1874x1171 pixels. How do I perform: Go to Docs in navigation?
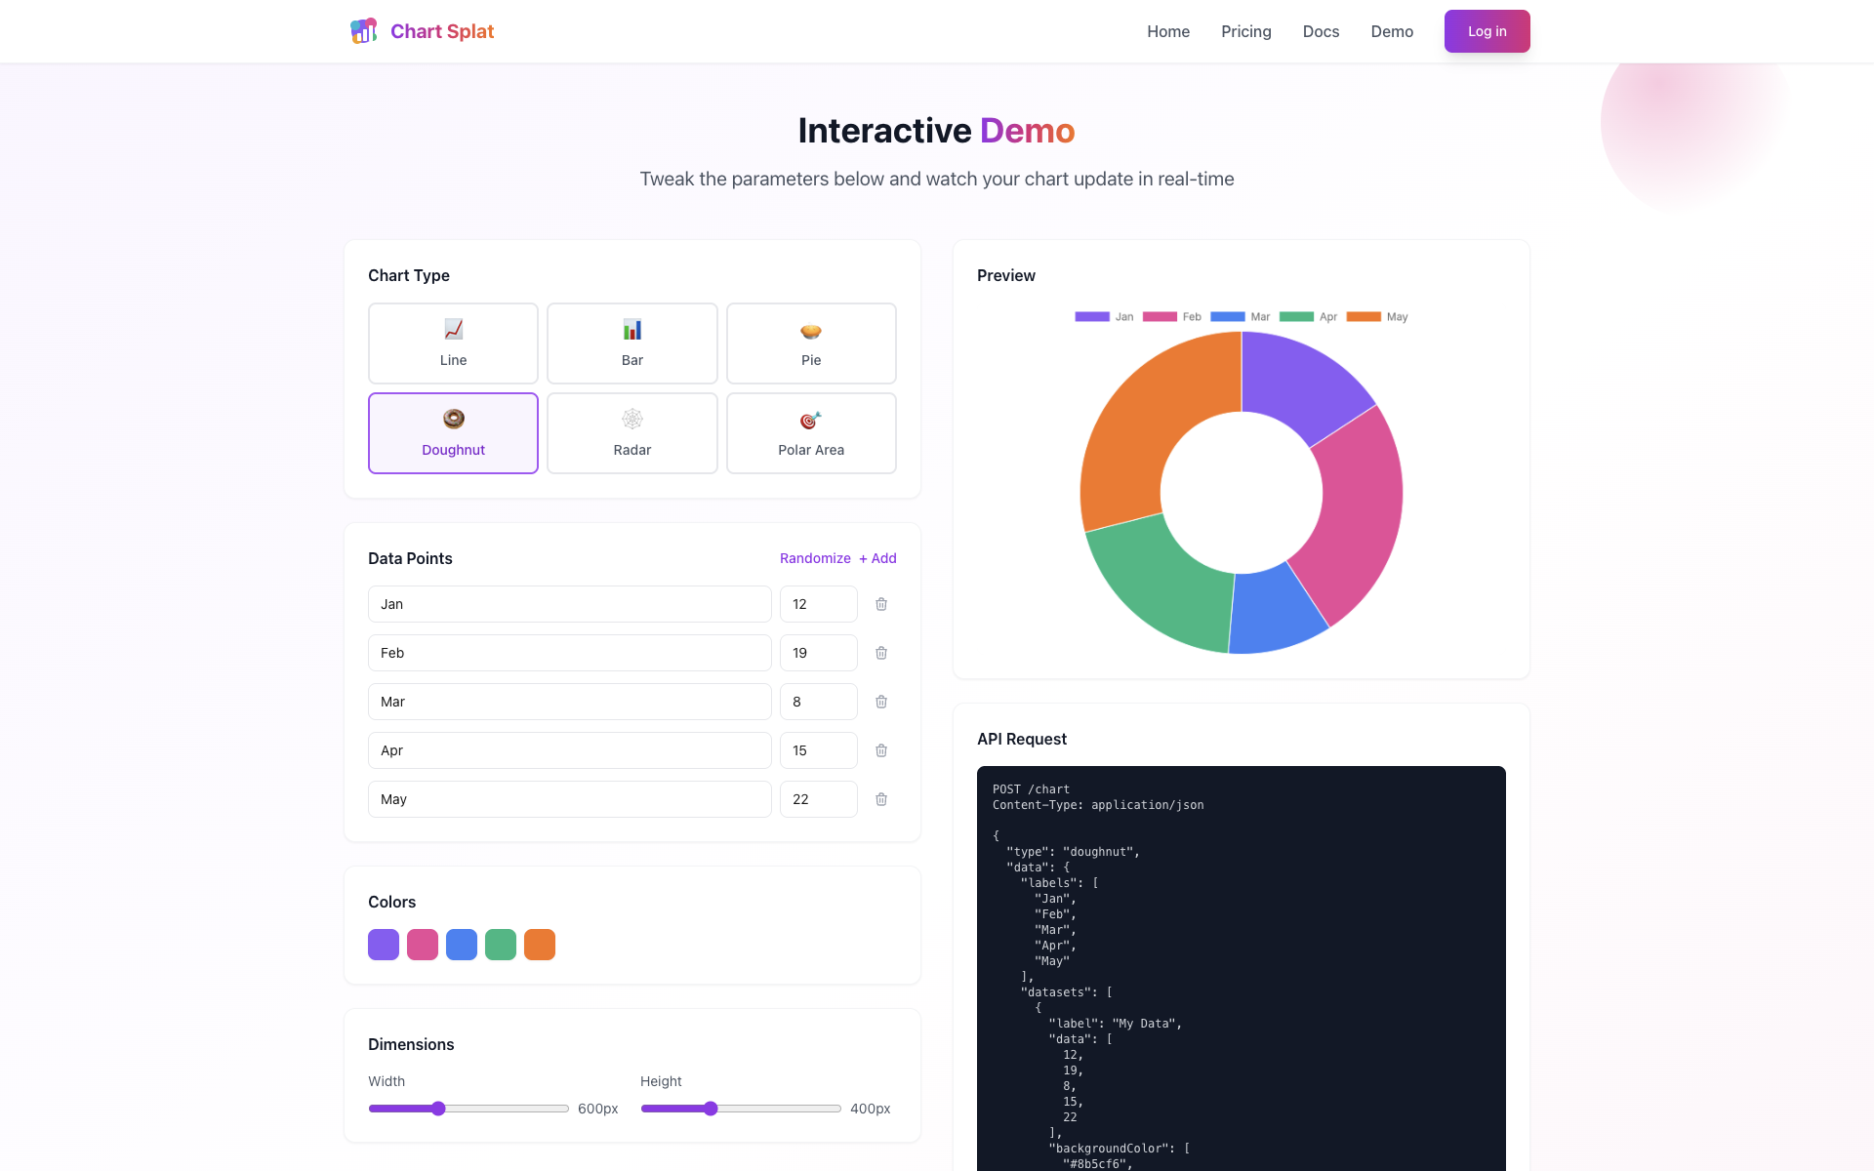1321,31
